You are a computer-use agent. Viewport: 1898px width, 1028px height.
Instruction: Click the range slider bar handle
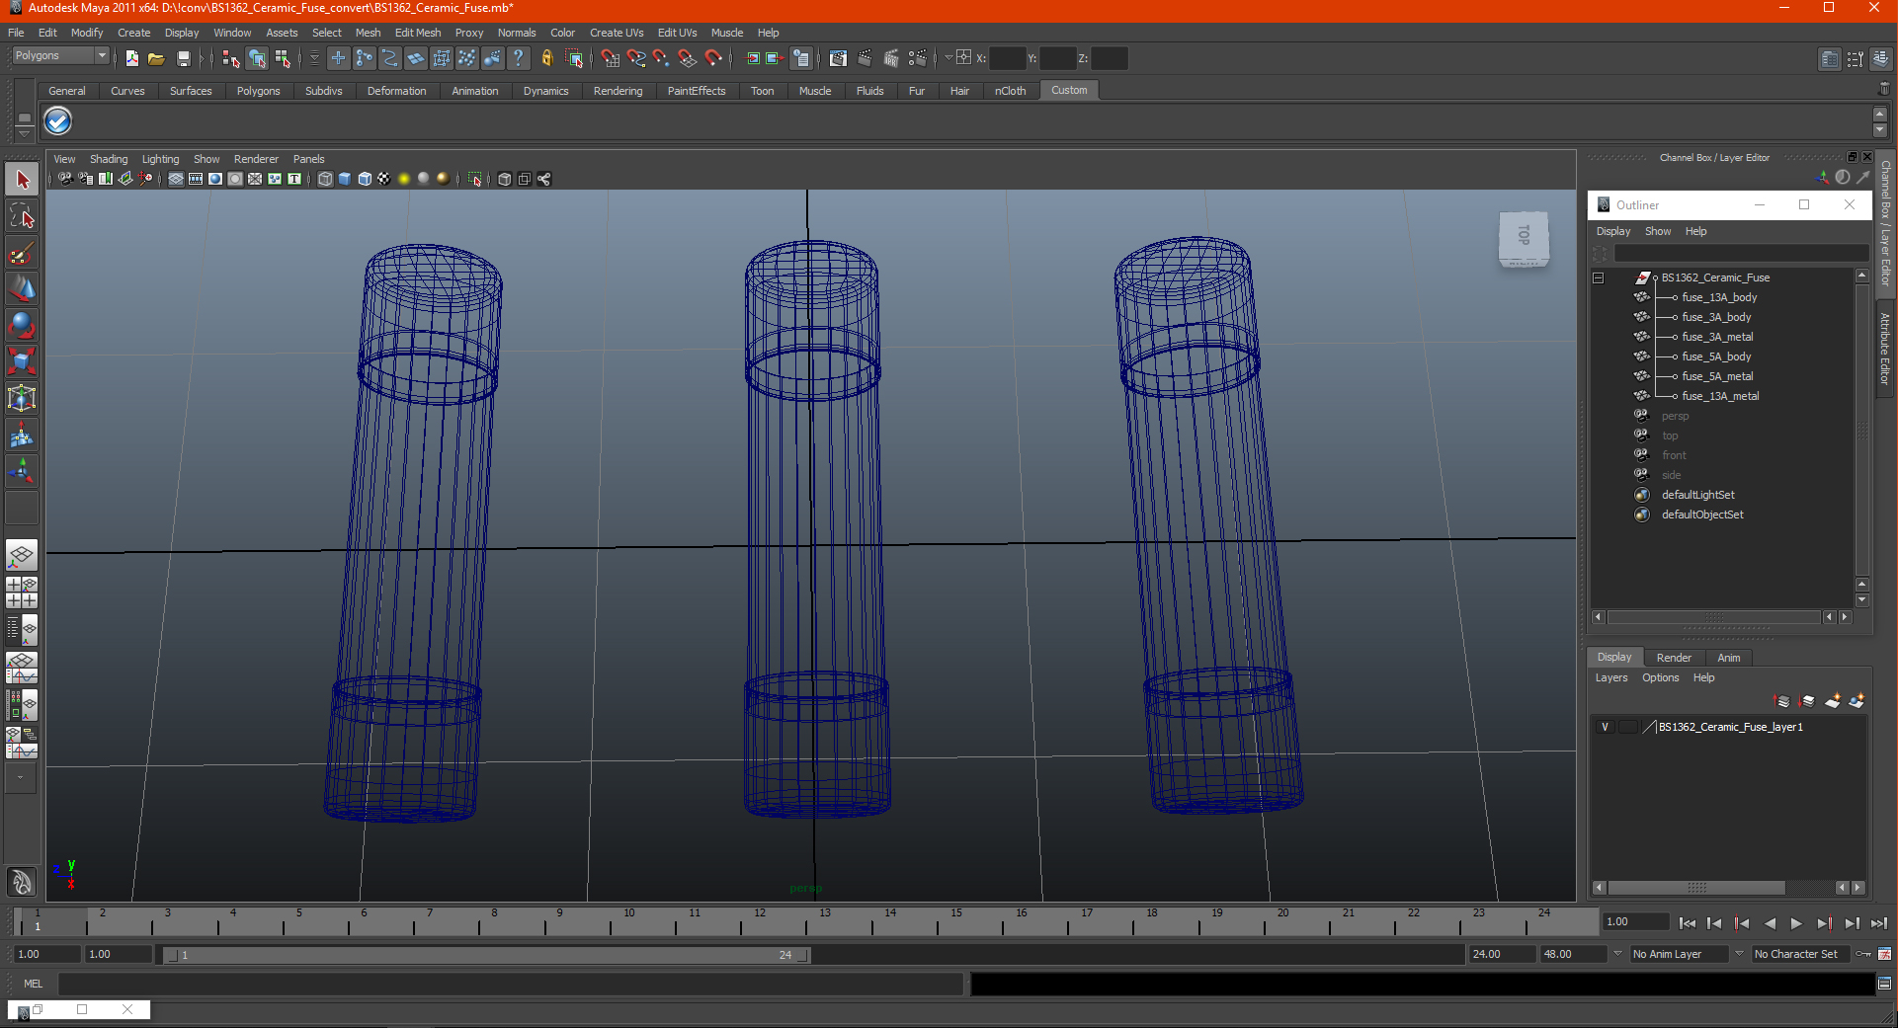click(489, 955)
